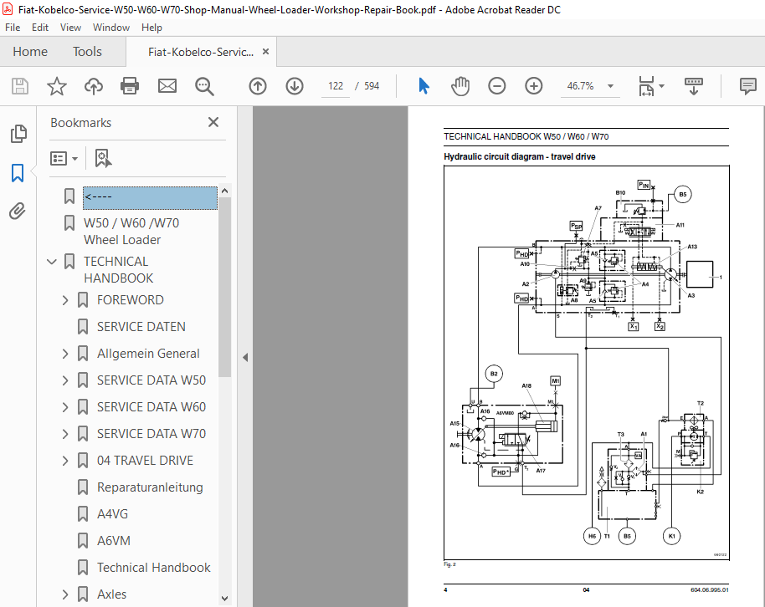Open the File menu
This screenshot has height=607, width=765.
(x=13, y=28)
